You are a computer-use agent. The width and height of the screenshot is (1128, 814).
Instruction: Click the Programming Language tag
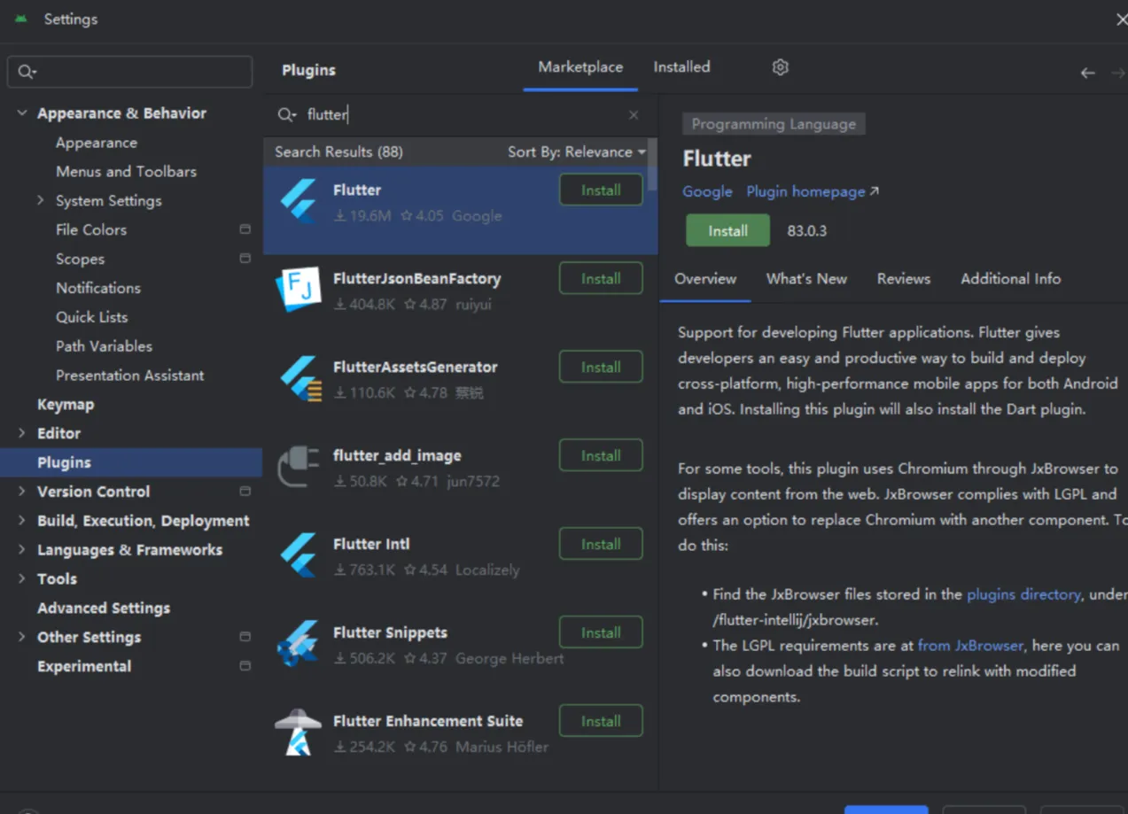pos(774,124)
